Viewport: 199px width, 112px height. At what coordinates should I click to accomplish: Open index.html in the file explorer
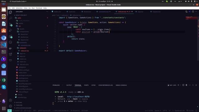click(23, 72)
